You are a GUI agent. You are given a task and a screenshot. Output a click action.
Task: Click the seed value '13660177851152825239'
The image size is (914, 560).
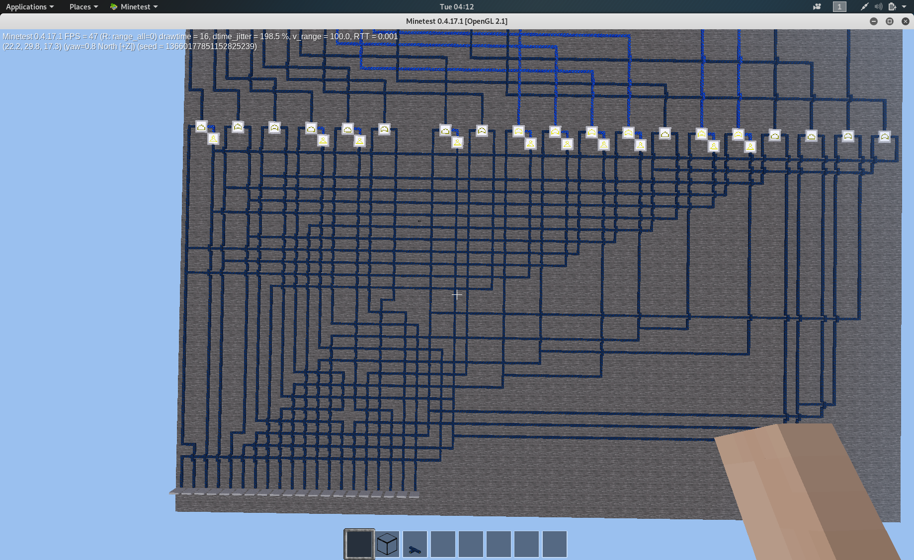(210, 46)
